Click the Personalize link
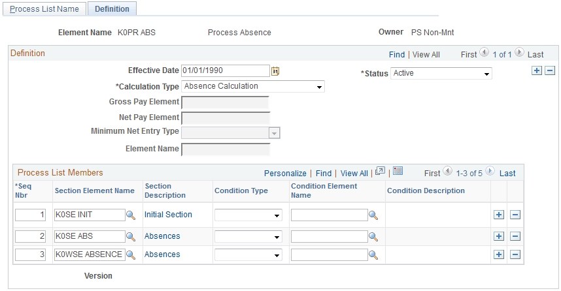Screen dimensions: 561x291 tap(285, 174)
